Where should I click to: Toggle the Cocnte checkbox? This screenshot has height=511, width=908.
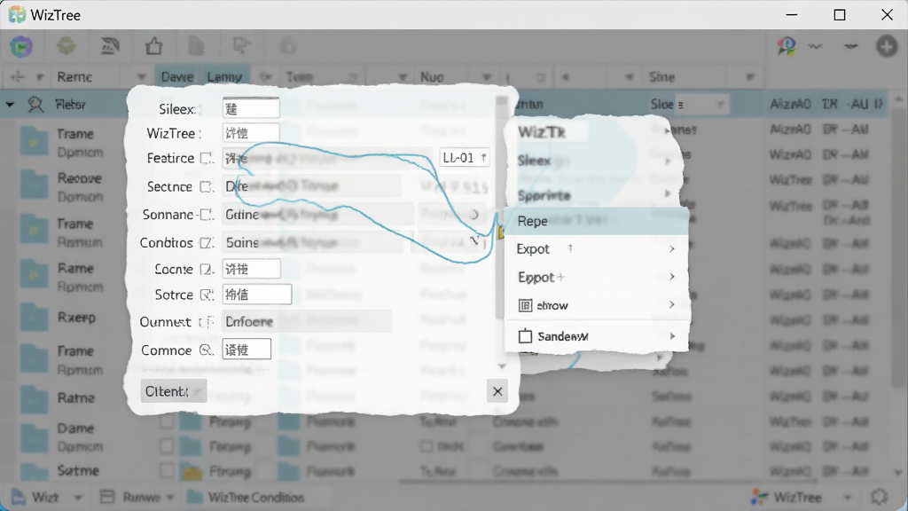click(x=206, y=270)
